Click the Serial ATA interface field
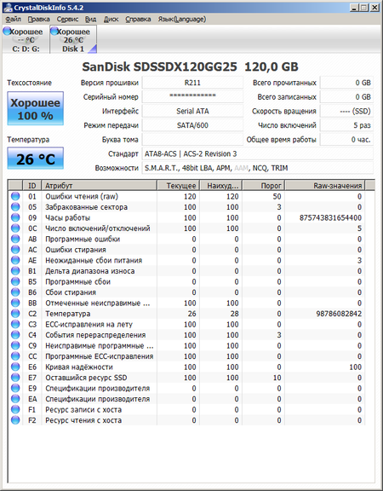 pos(192,111)
